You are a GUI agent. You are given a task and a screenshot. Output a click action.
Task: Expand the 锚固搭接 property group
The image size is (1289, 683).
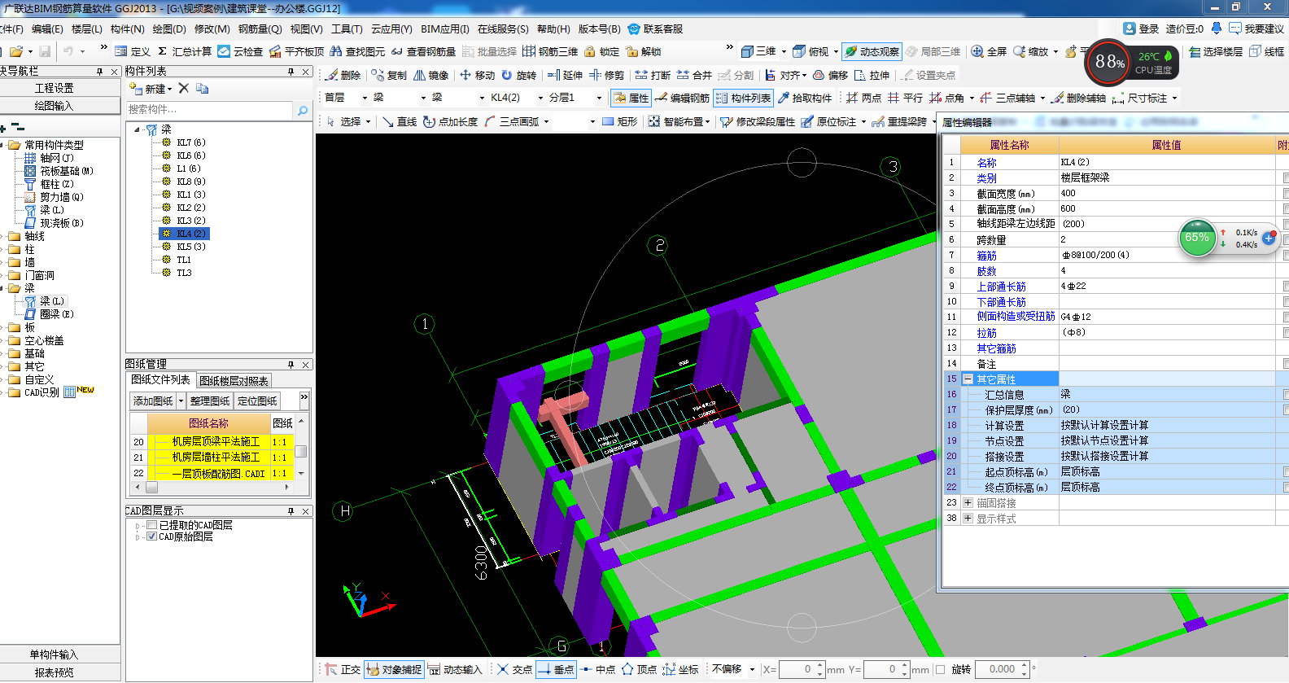pyautogui.click(x=968, y=503)
